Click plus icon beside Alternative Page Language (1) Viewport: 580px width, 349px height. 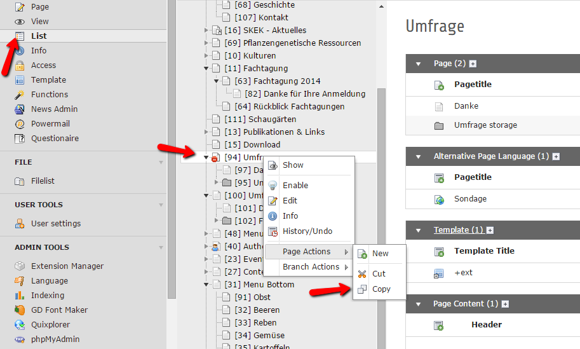[x=556, y=157]
